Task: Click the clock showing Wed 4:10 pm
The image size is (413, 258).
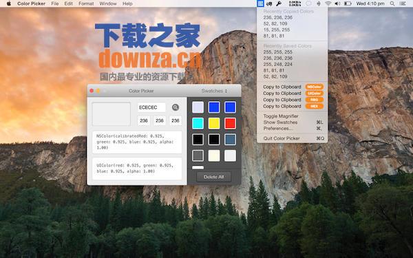Action: point(370,3)
